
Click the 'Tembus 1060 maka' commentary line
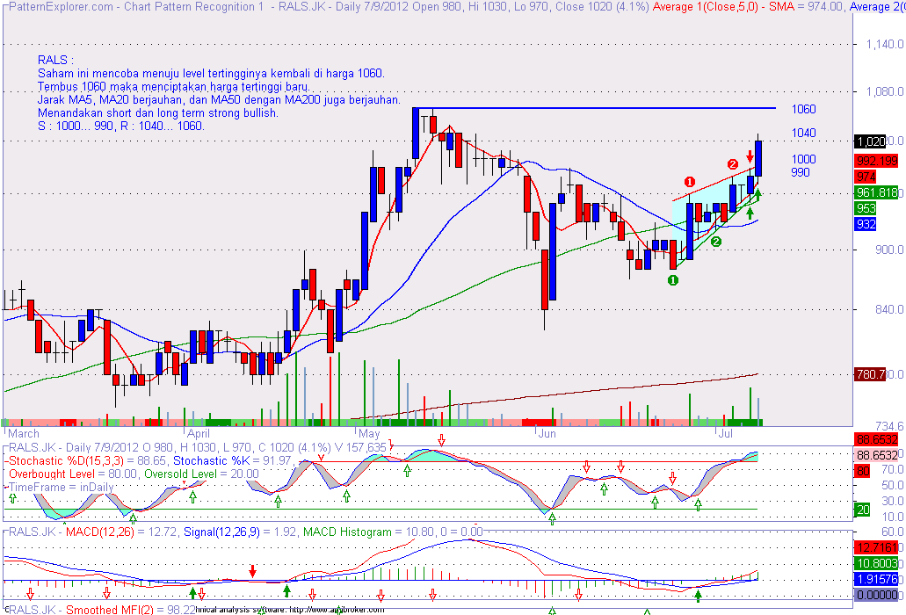click(174, 87)
